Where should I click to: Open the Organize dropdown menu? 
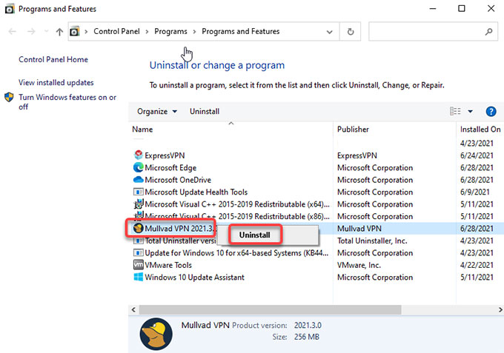pos(157,111)
